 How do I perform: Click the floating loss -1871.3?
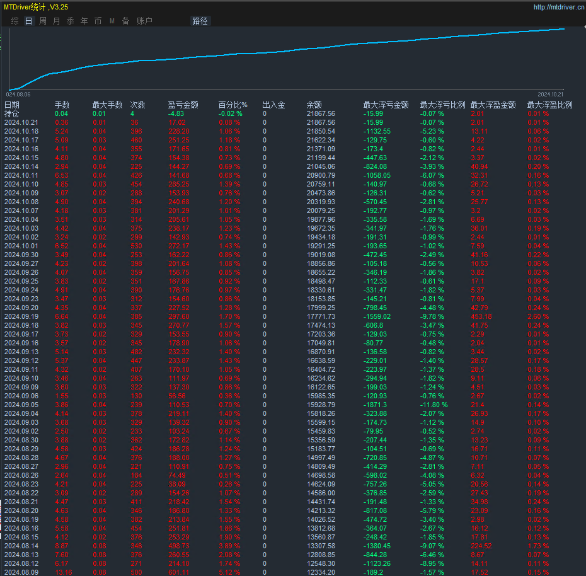pos(375,405)
